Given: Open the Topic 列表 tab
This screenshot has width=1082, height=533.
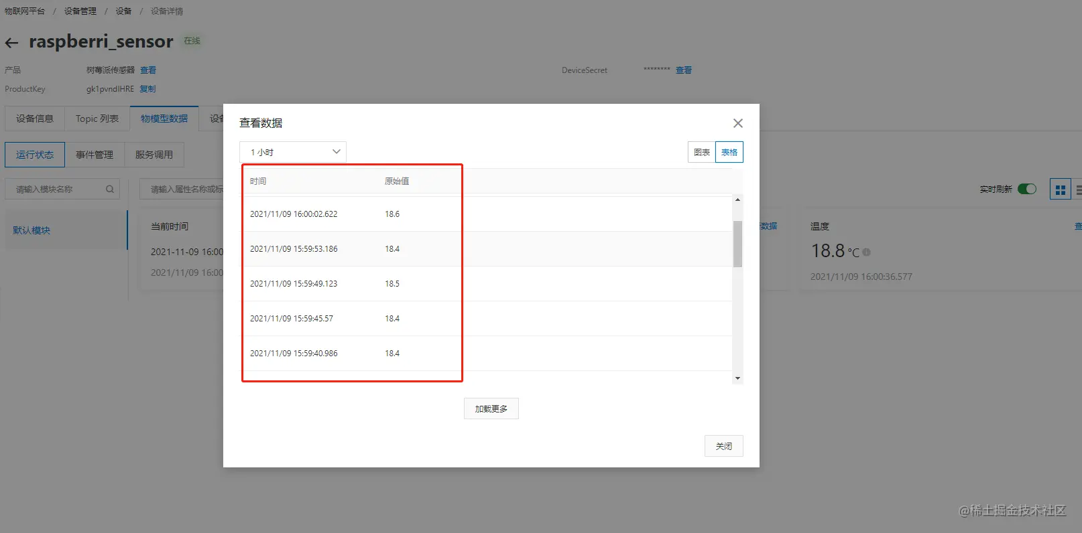Looking at the screenshot, I should 97,119.
